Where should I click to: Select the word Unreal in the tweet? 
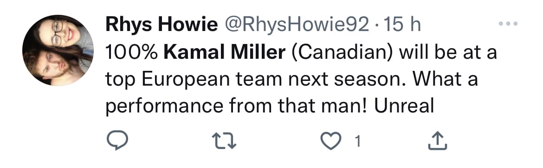[404, 106]
